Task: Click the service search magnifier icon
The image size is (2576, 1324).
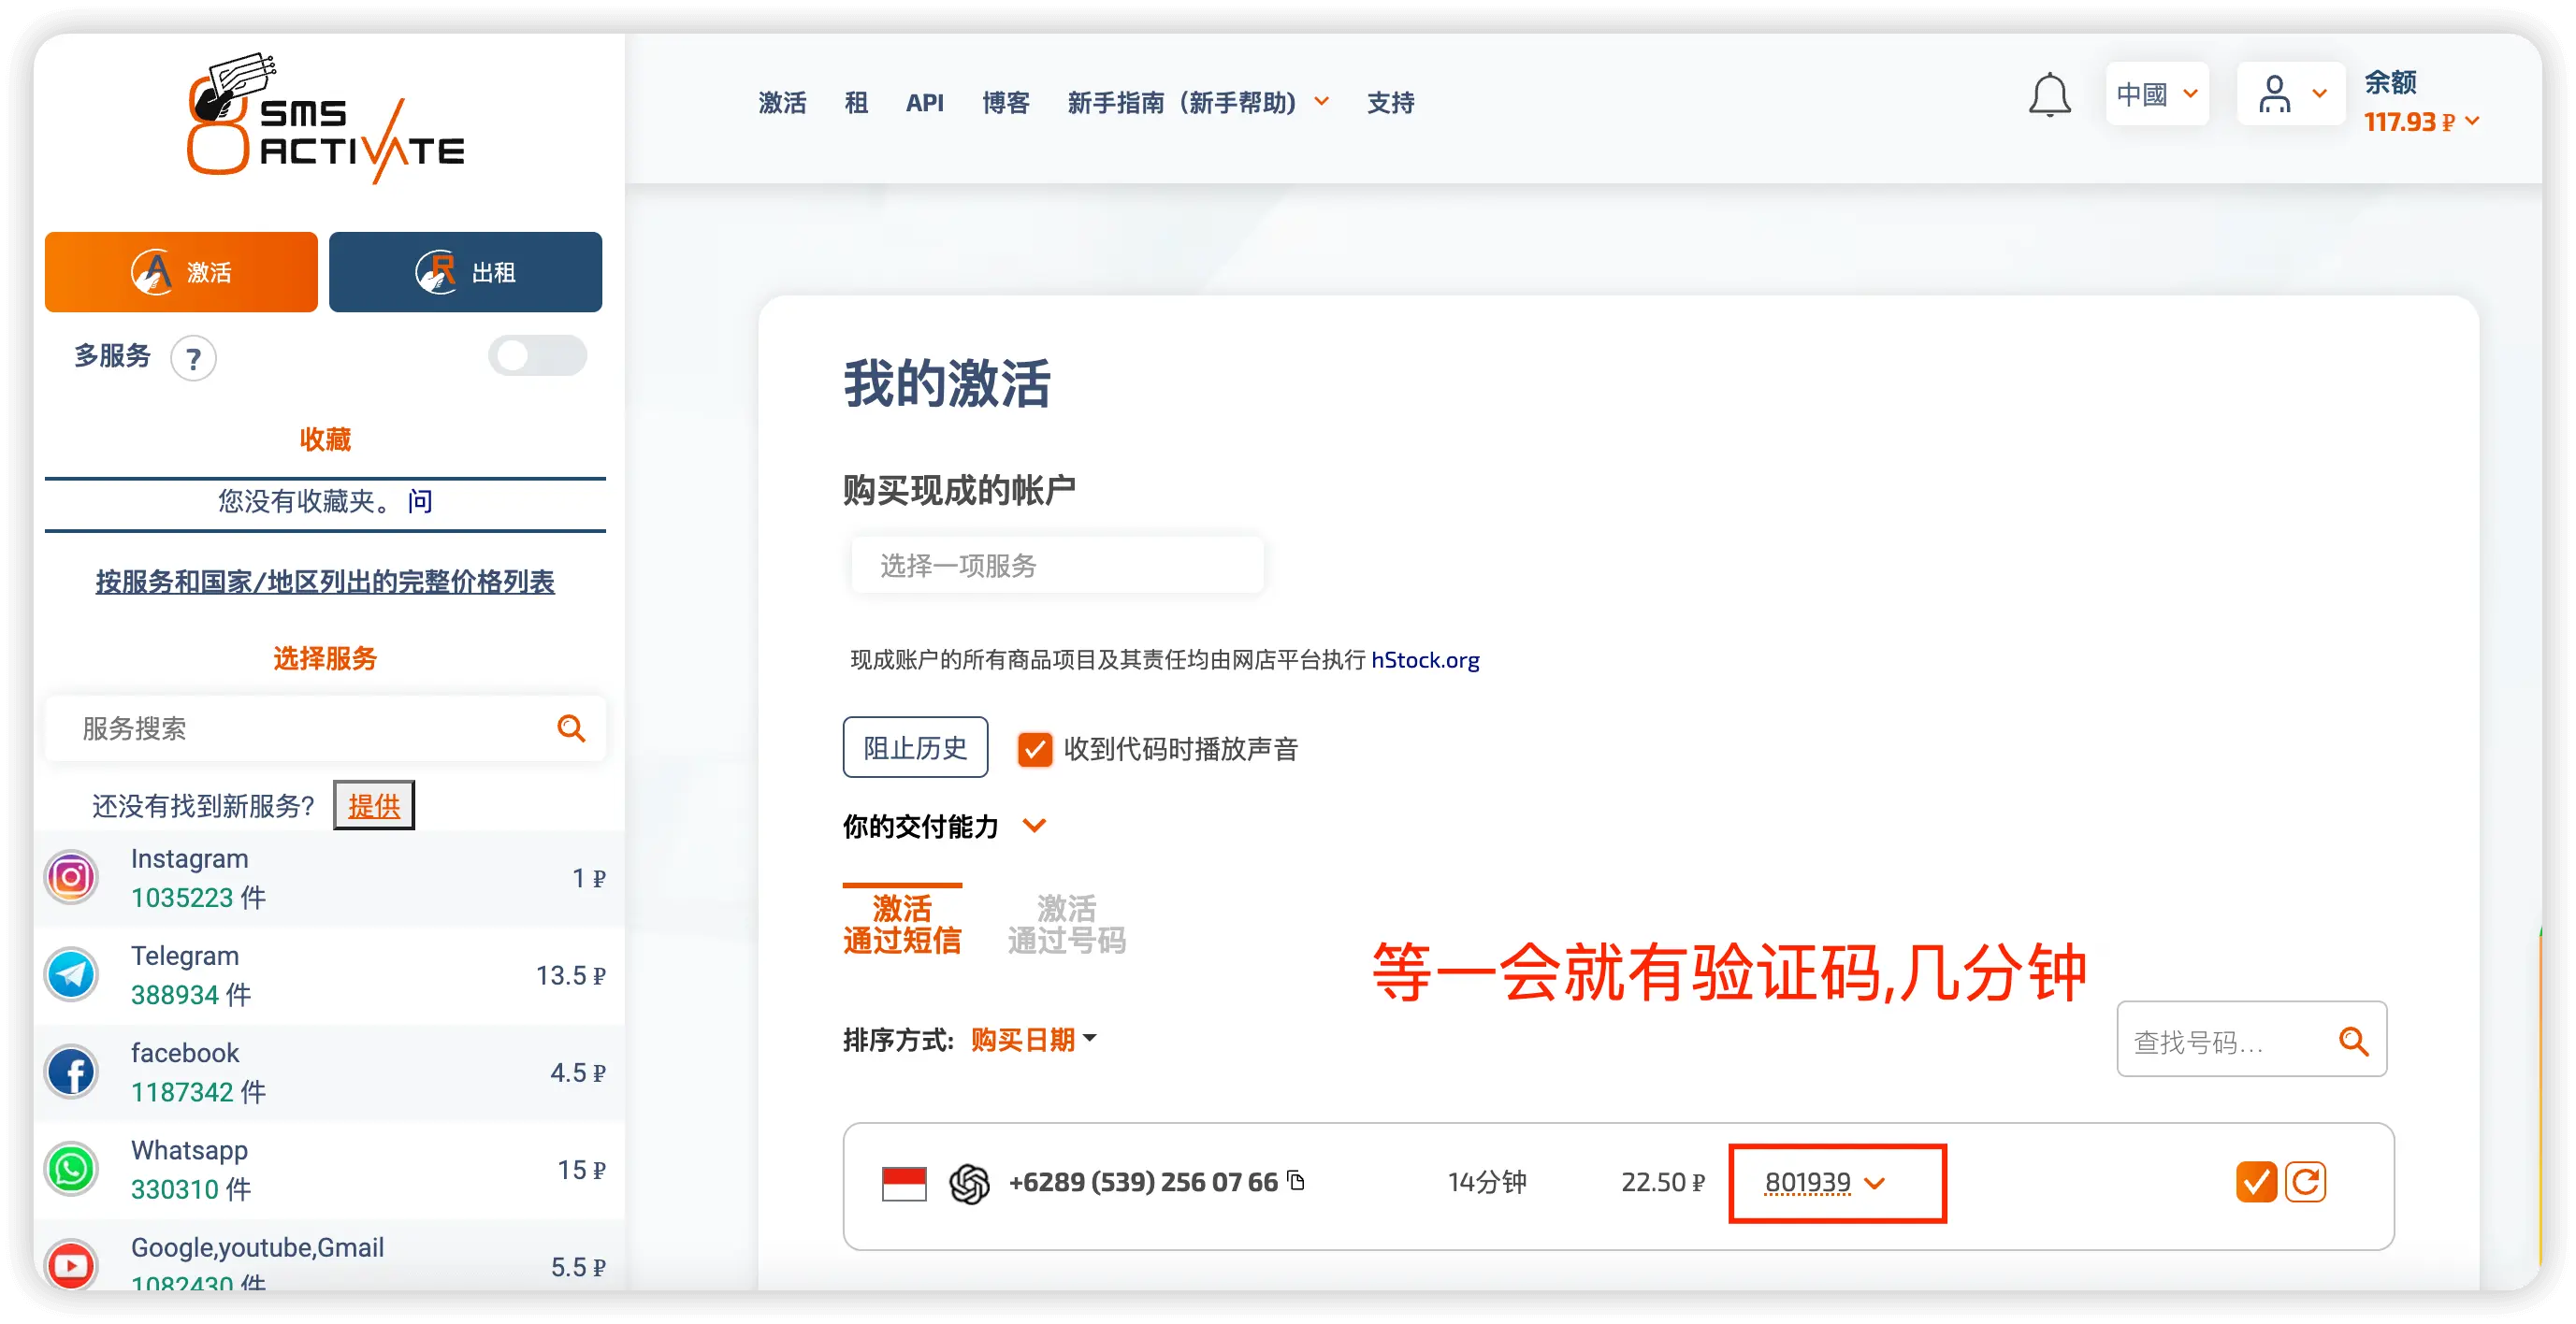Action: [571, 728]
